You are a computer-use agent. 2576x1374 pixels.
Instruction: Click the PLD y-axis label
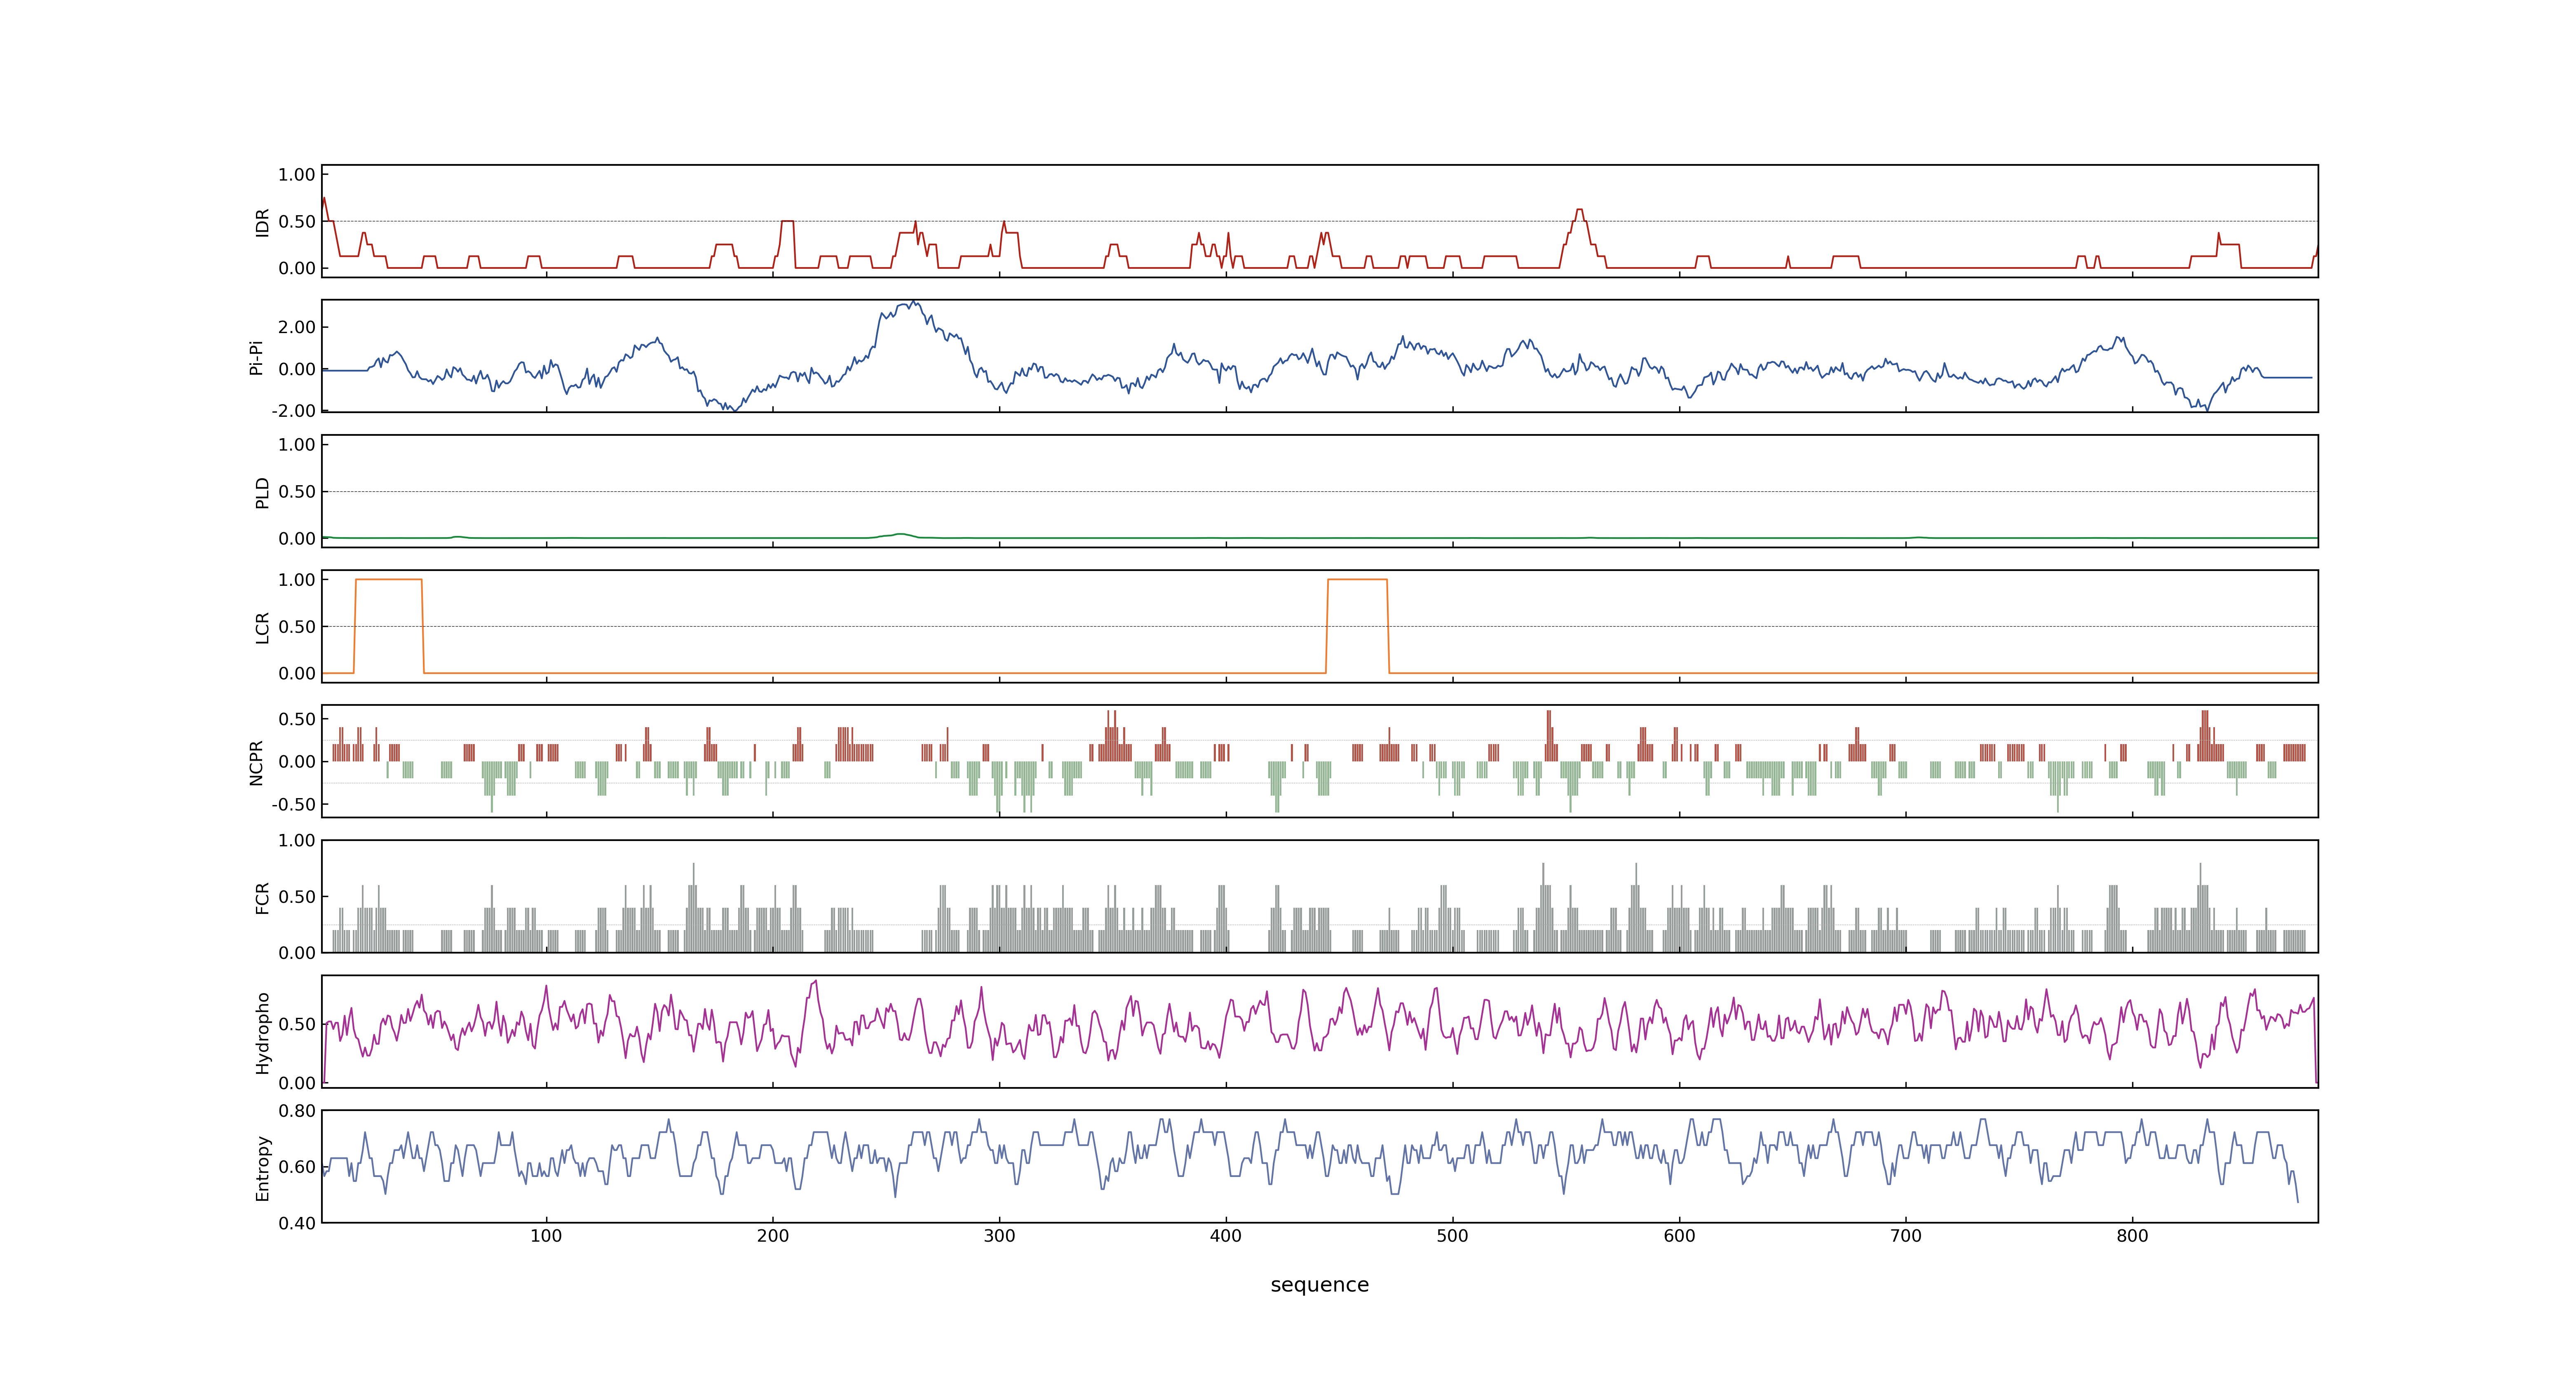click(x=262, y=492)
